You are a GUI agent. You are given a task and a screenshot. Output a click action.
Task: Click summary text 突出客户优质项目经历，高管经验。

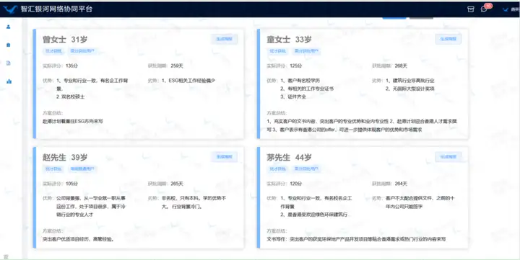(x=79, y=239)
